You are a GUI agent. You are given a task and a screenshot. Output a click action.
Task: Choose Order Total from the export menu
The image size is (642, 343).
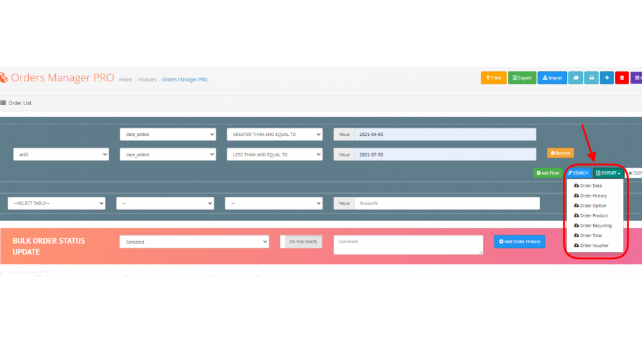tap(588, 235)
